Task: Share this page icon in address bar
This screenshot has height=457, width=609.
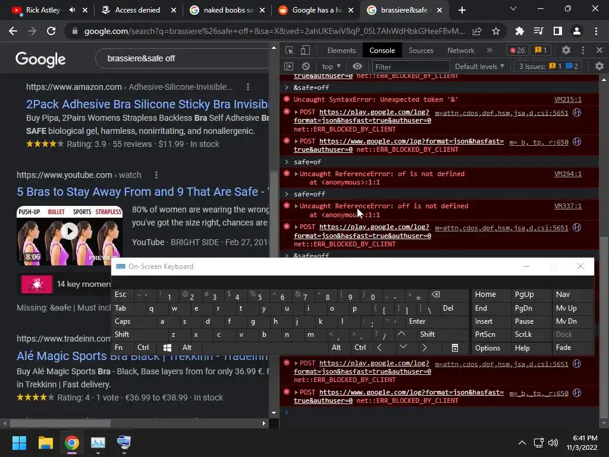Action: click(477, 31)
